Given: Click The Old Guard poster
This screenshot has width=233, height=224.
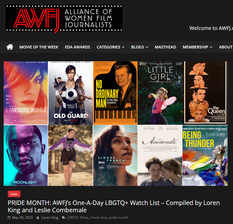Looking at the screenshot, I should 71,93.
